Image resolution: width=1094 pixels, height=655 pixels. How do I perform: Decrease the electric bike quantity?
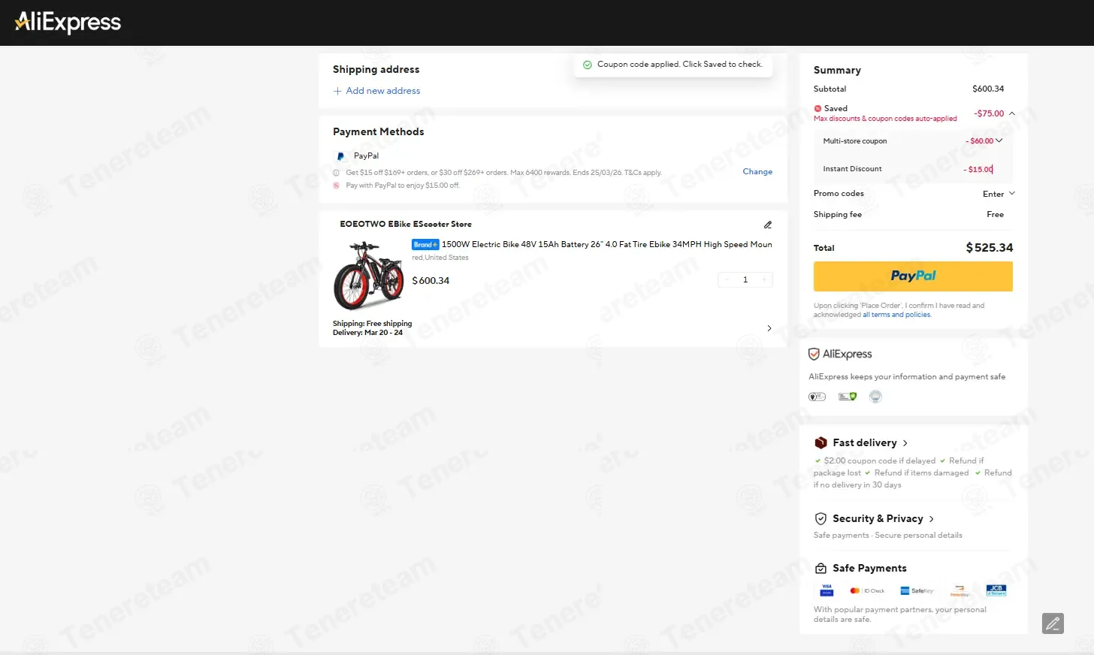[x=727, y=280]
